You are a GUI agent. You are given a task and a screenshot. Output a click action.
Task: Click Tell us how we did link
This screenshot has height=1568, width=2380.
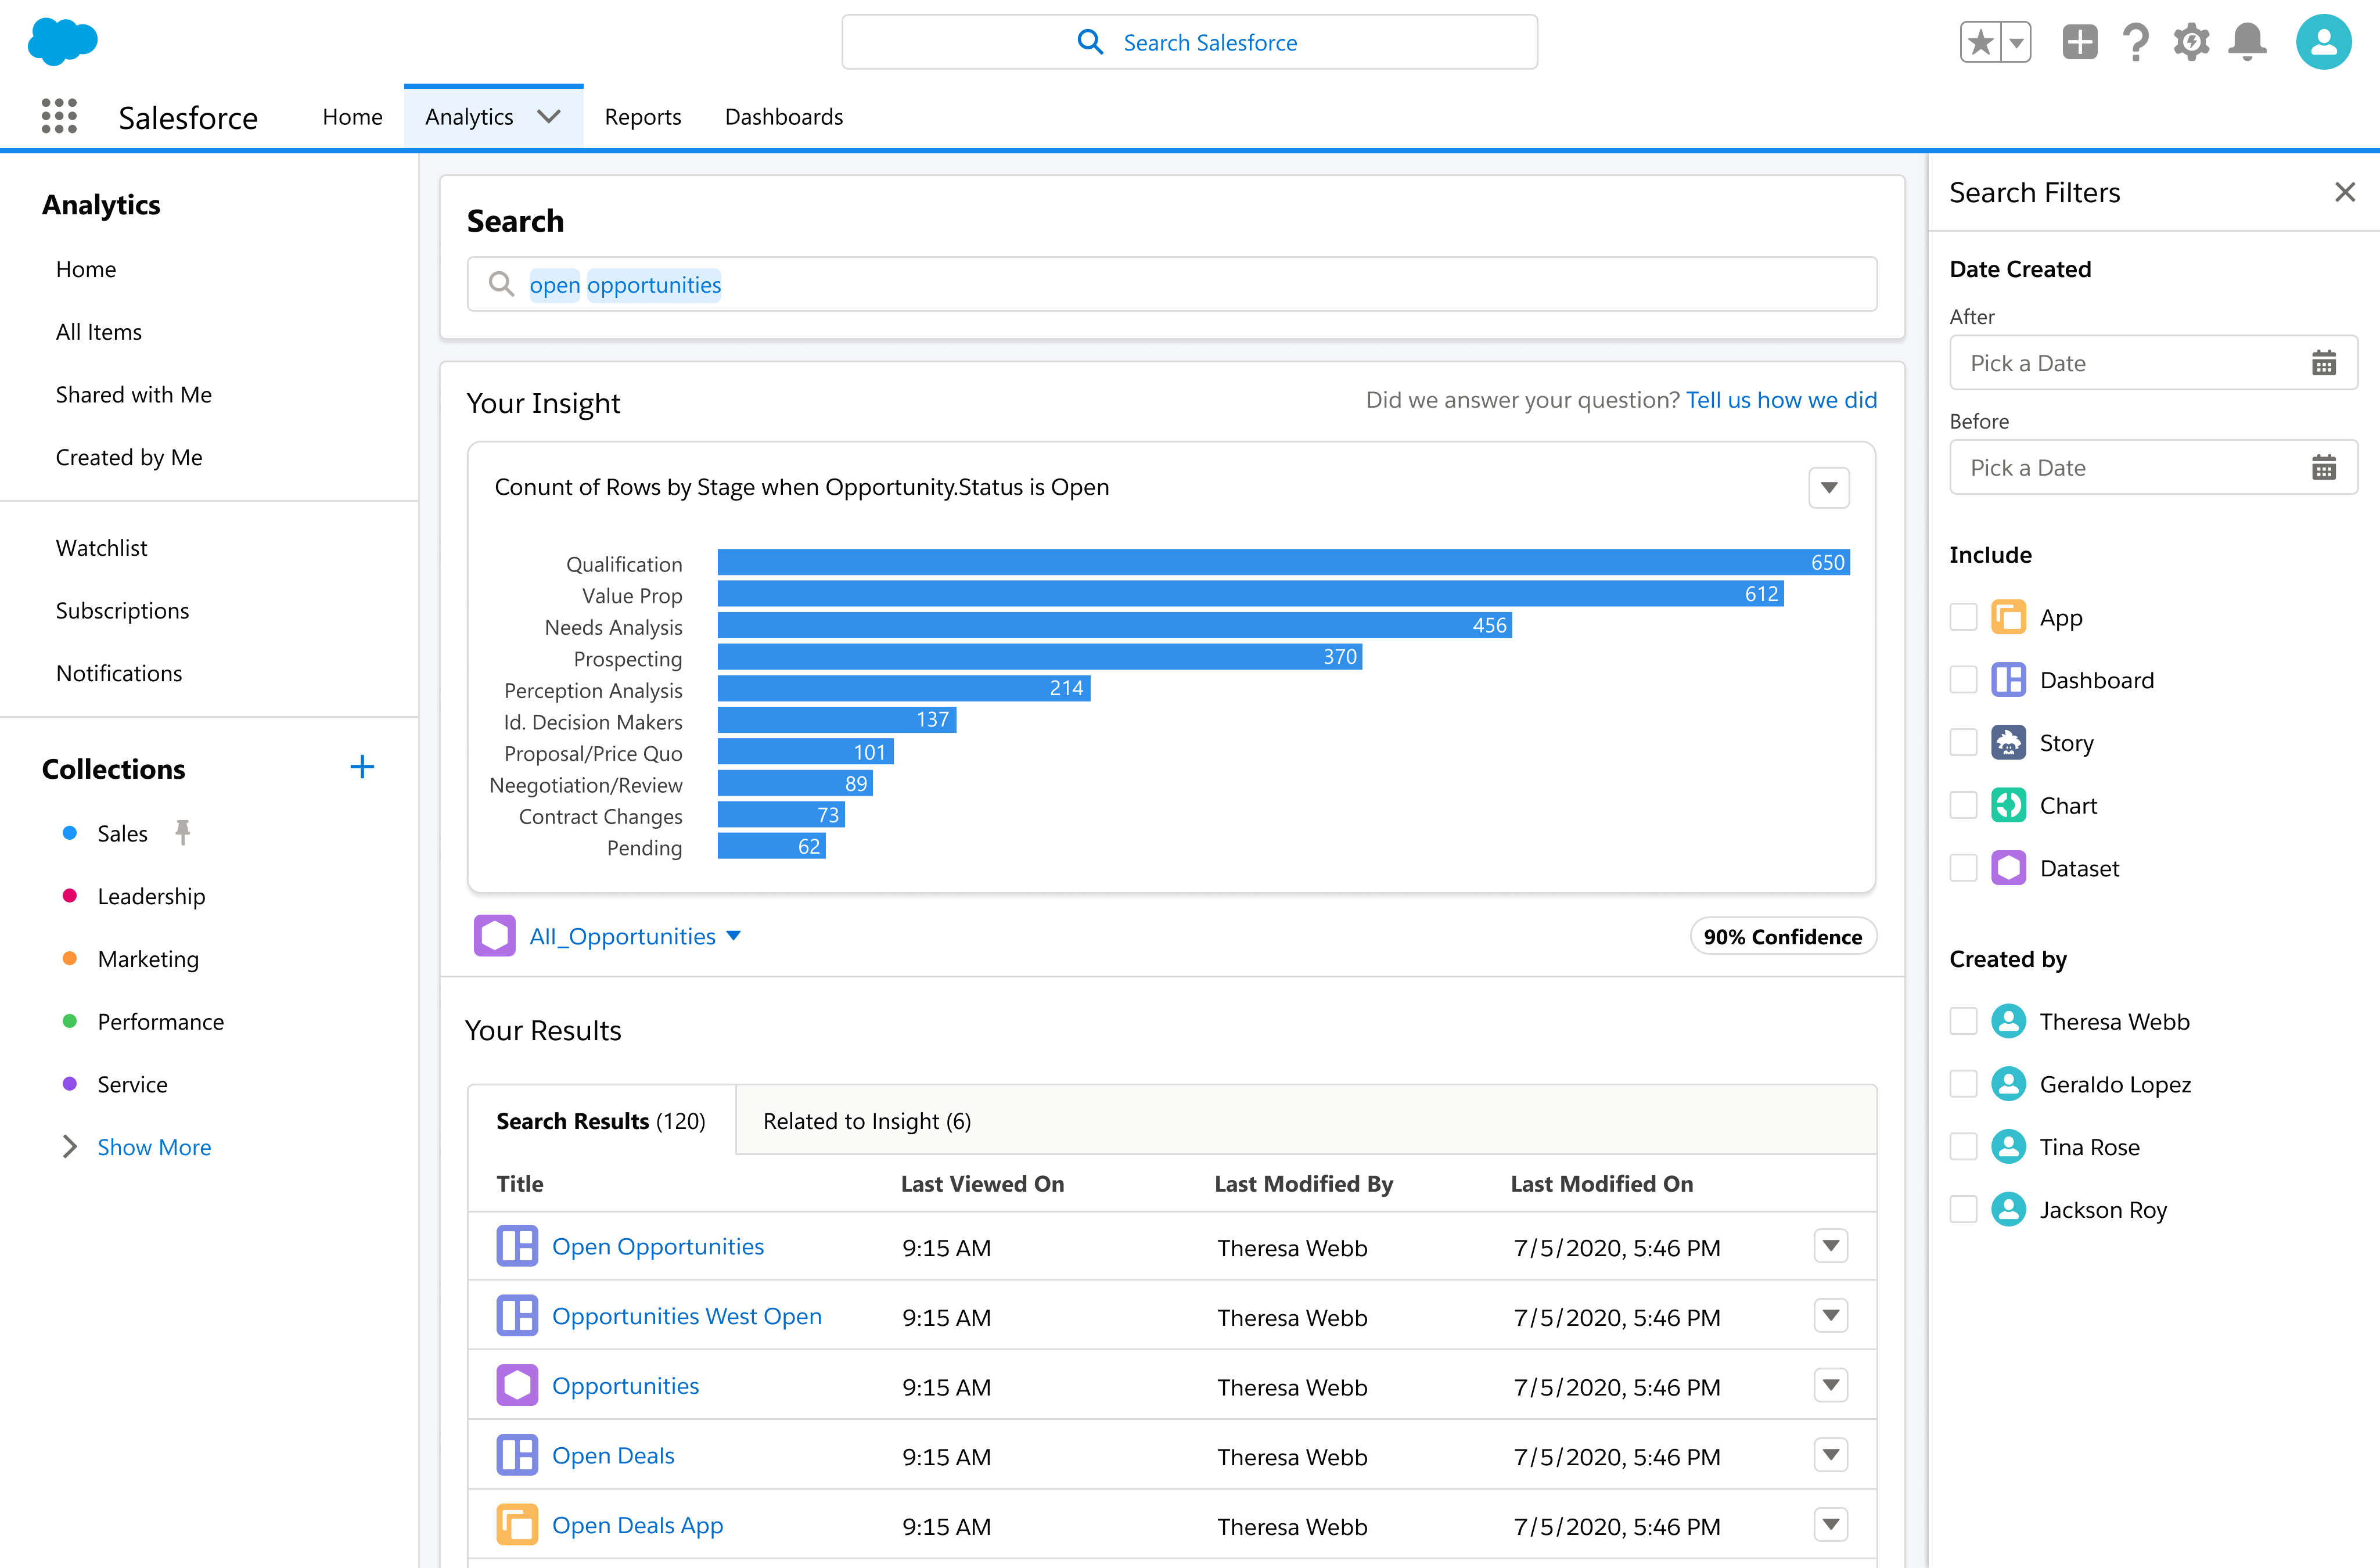point(1781,400)
